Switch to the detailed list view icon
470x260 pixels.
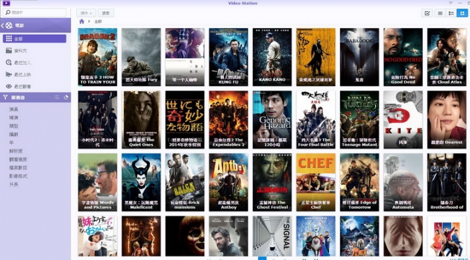[451, 13]
